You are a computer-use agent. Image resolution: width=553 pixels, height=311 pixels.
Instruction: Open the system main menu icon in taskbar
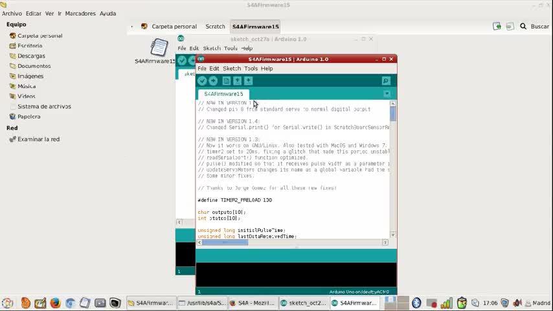click(x=7, y=303)
